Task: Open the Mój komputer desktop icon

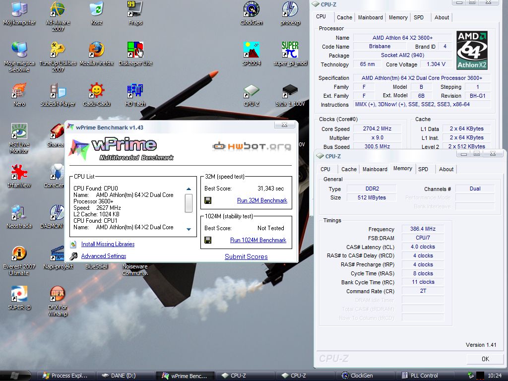Action: tap(19, 13)
